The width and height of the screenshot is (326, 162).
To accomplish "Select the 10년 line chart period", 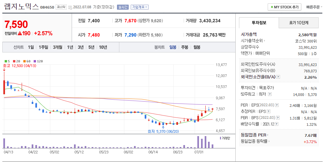I will click(x=103, y=47).
